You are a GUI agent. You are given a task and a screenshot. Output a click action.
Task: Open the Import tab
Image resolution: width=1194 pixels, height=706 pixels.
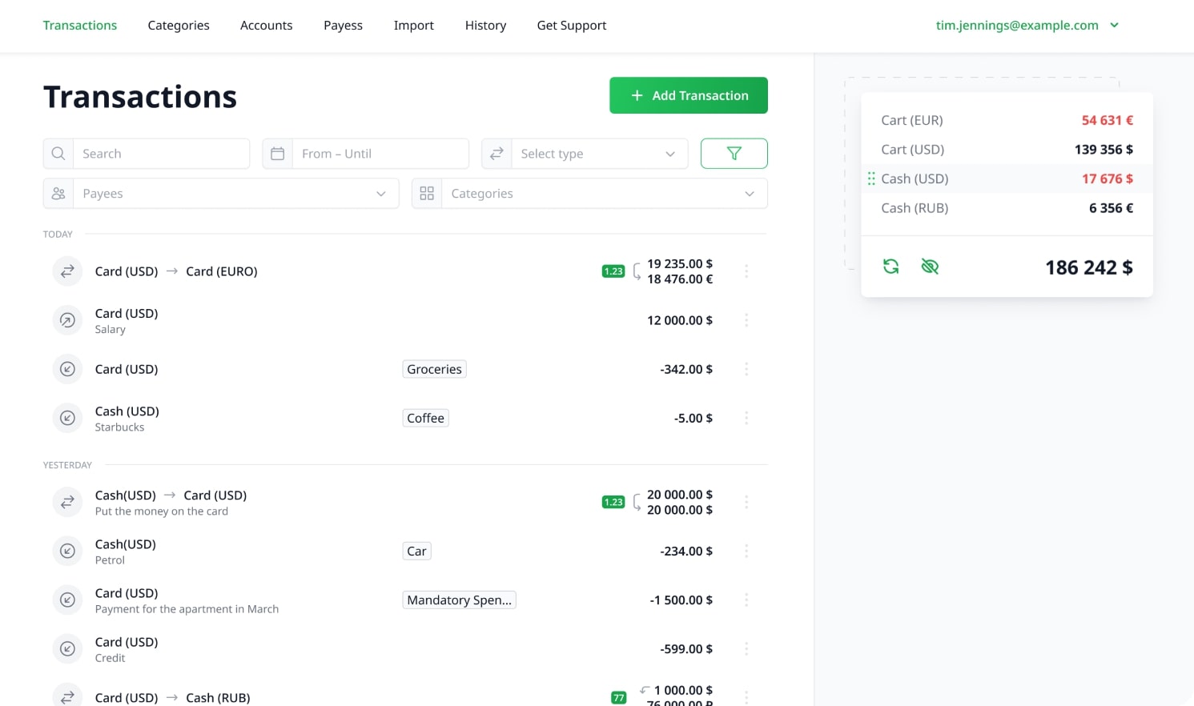click(413, 26)
